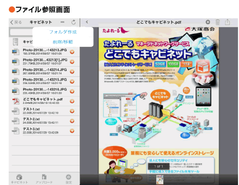Tap the search field under the header

coord(21,32)
